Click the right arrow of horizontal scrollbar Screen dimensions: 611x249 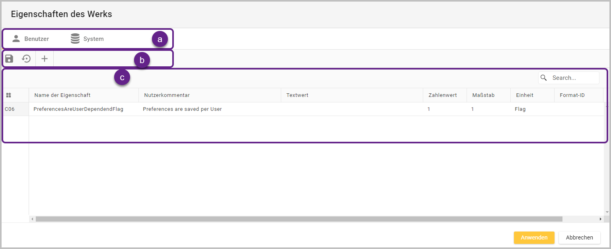[600, 219]
